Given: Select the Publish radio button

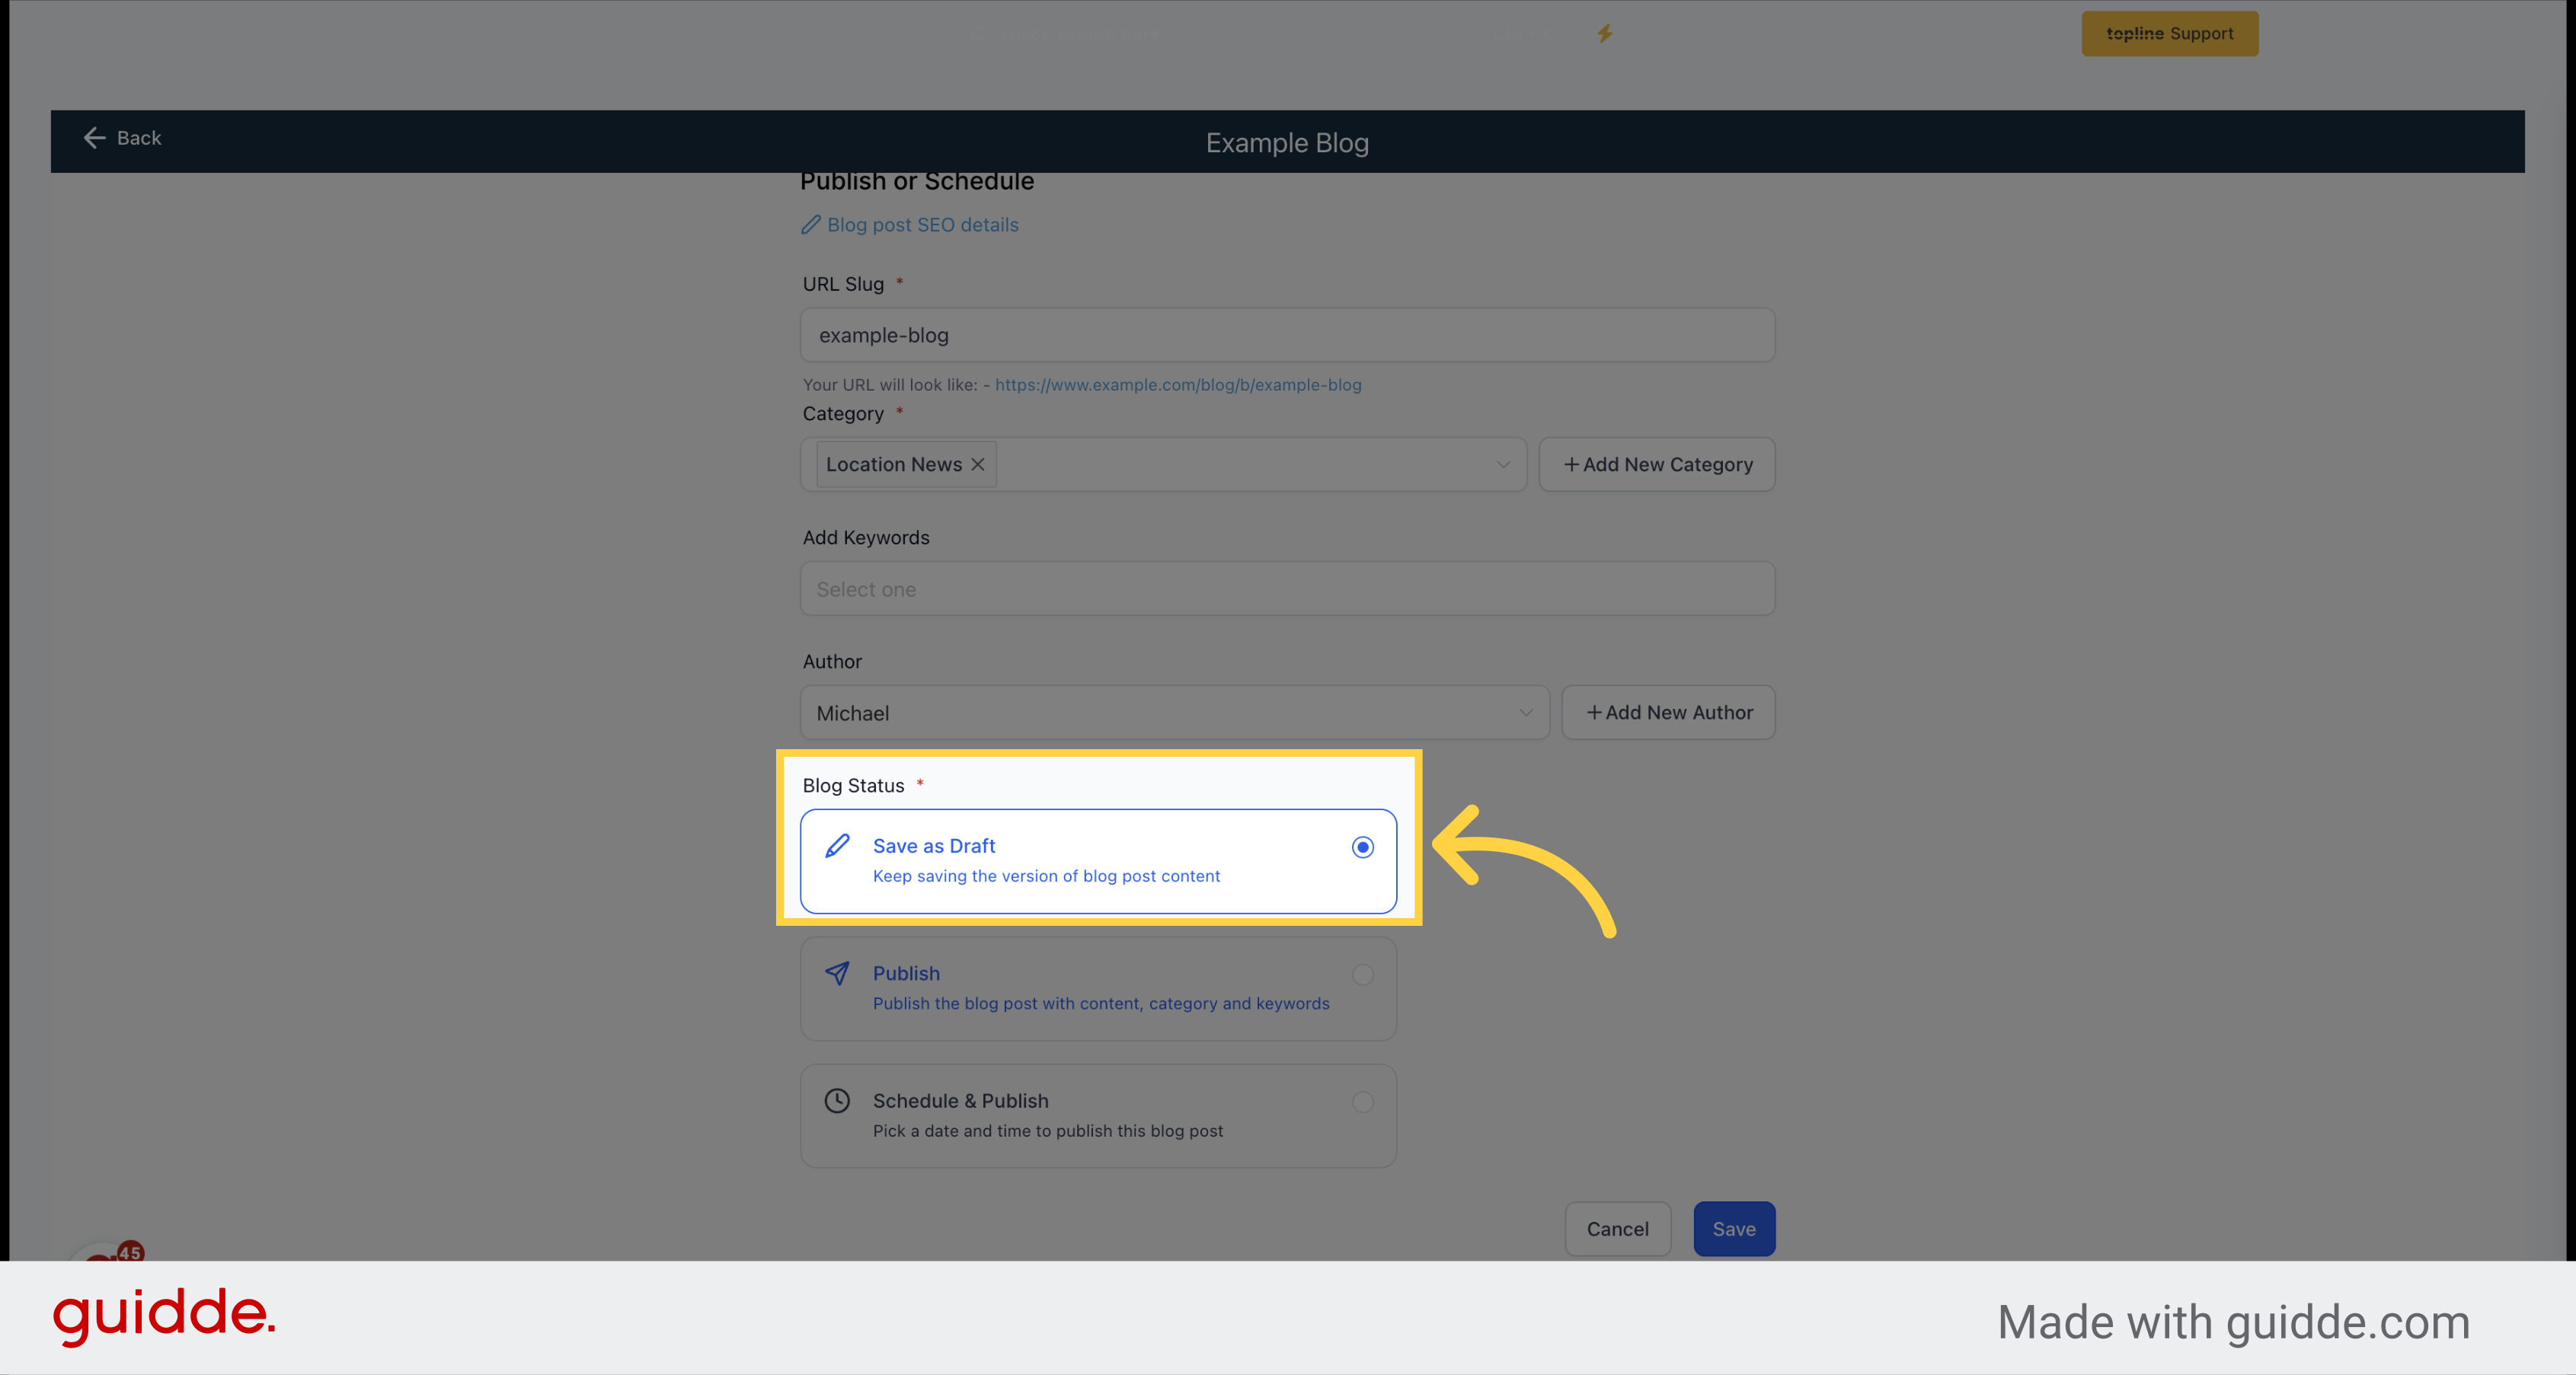Looking at the screenshot, I should (1363, 975).
